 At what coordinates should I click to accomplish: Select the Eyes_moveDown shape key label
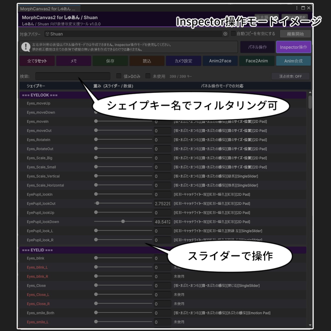(x=41, y=112)
